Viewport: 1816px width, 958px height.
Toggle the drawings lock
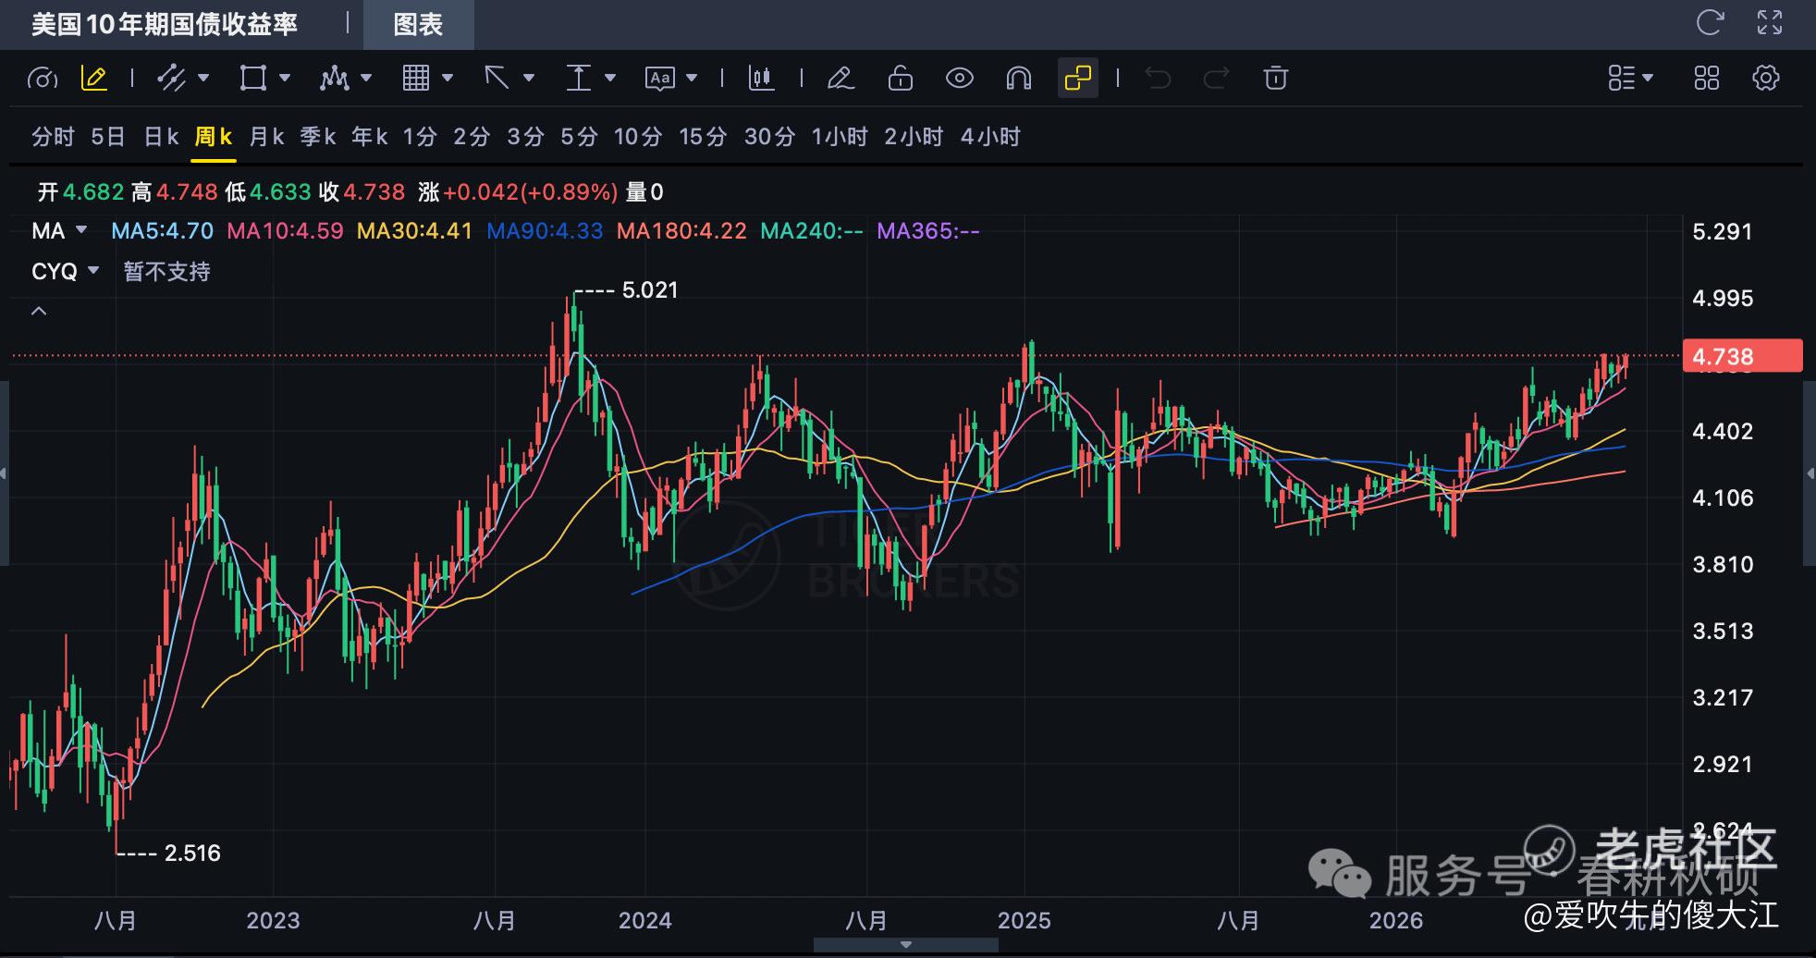tap(900, 79)
